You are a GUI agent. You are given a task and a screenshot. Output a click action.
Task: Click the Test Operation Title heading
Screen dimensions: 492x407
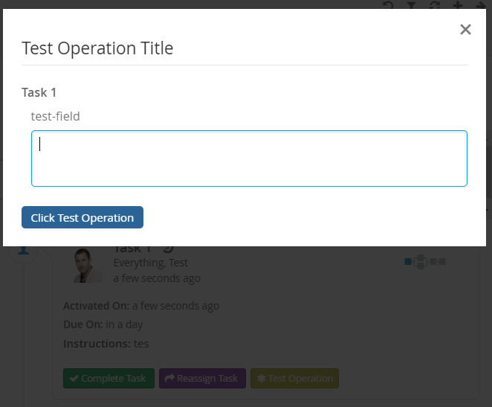tap(97, 49)
